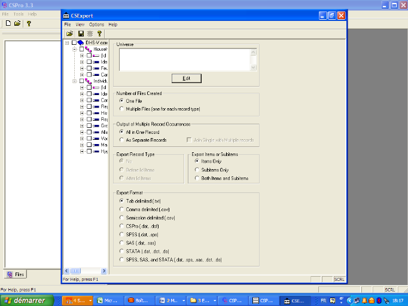Open the Options menu in CSExport
The height and width of the screenshot is (306, 408).
coord(96,25)
